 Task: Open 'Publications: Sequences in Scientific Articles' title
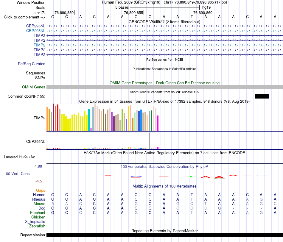164,69
